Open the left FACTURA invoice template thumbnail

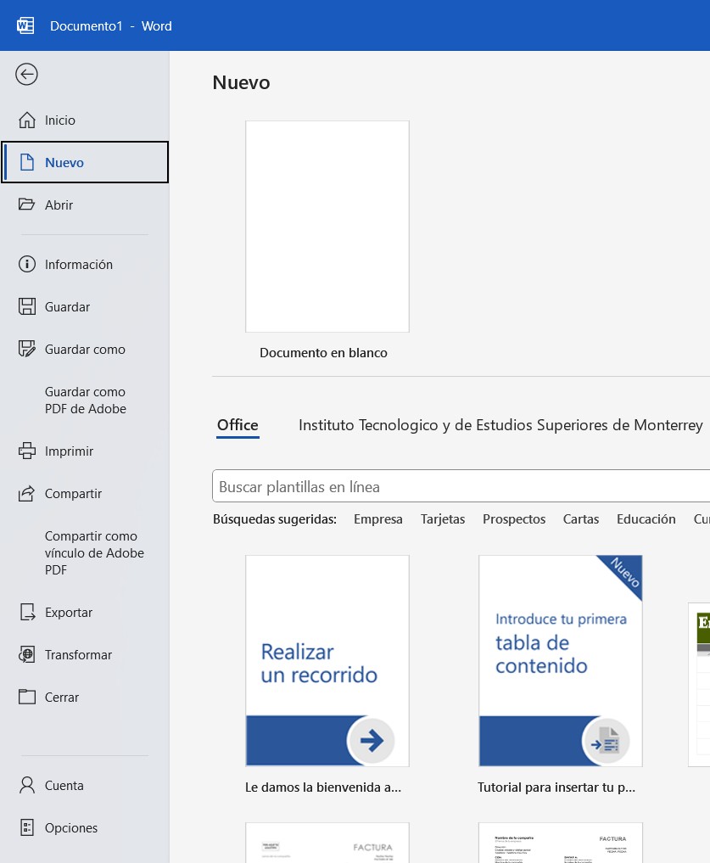click(327, 843)
